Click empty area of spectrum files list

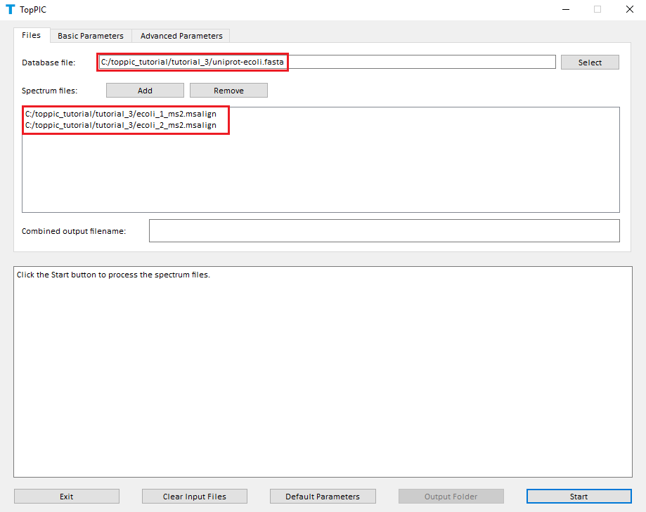click(x=321, y=176)
